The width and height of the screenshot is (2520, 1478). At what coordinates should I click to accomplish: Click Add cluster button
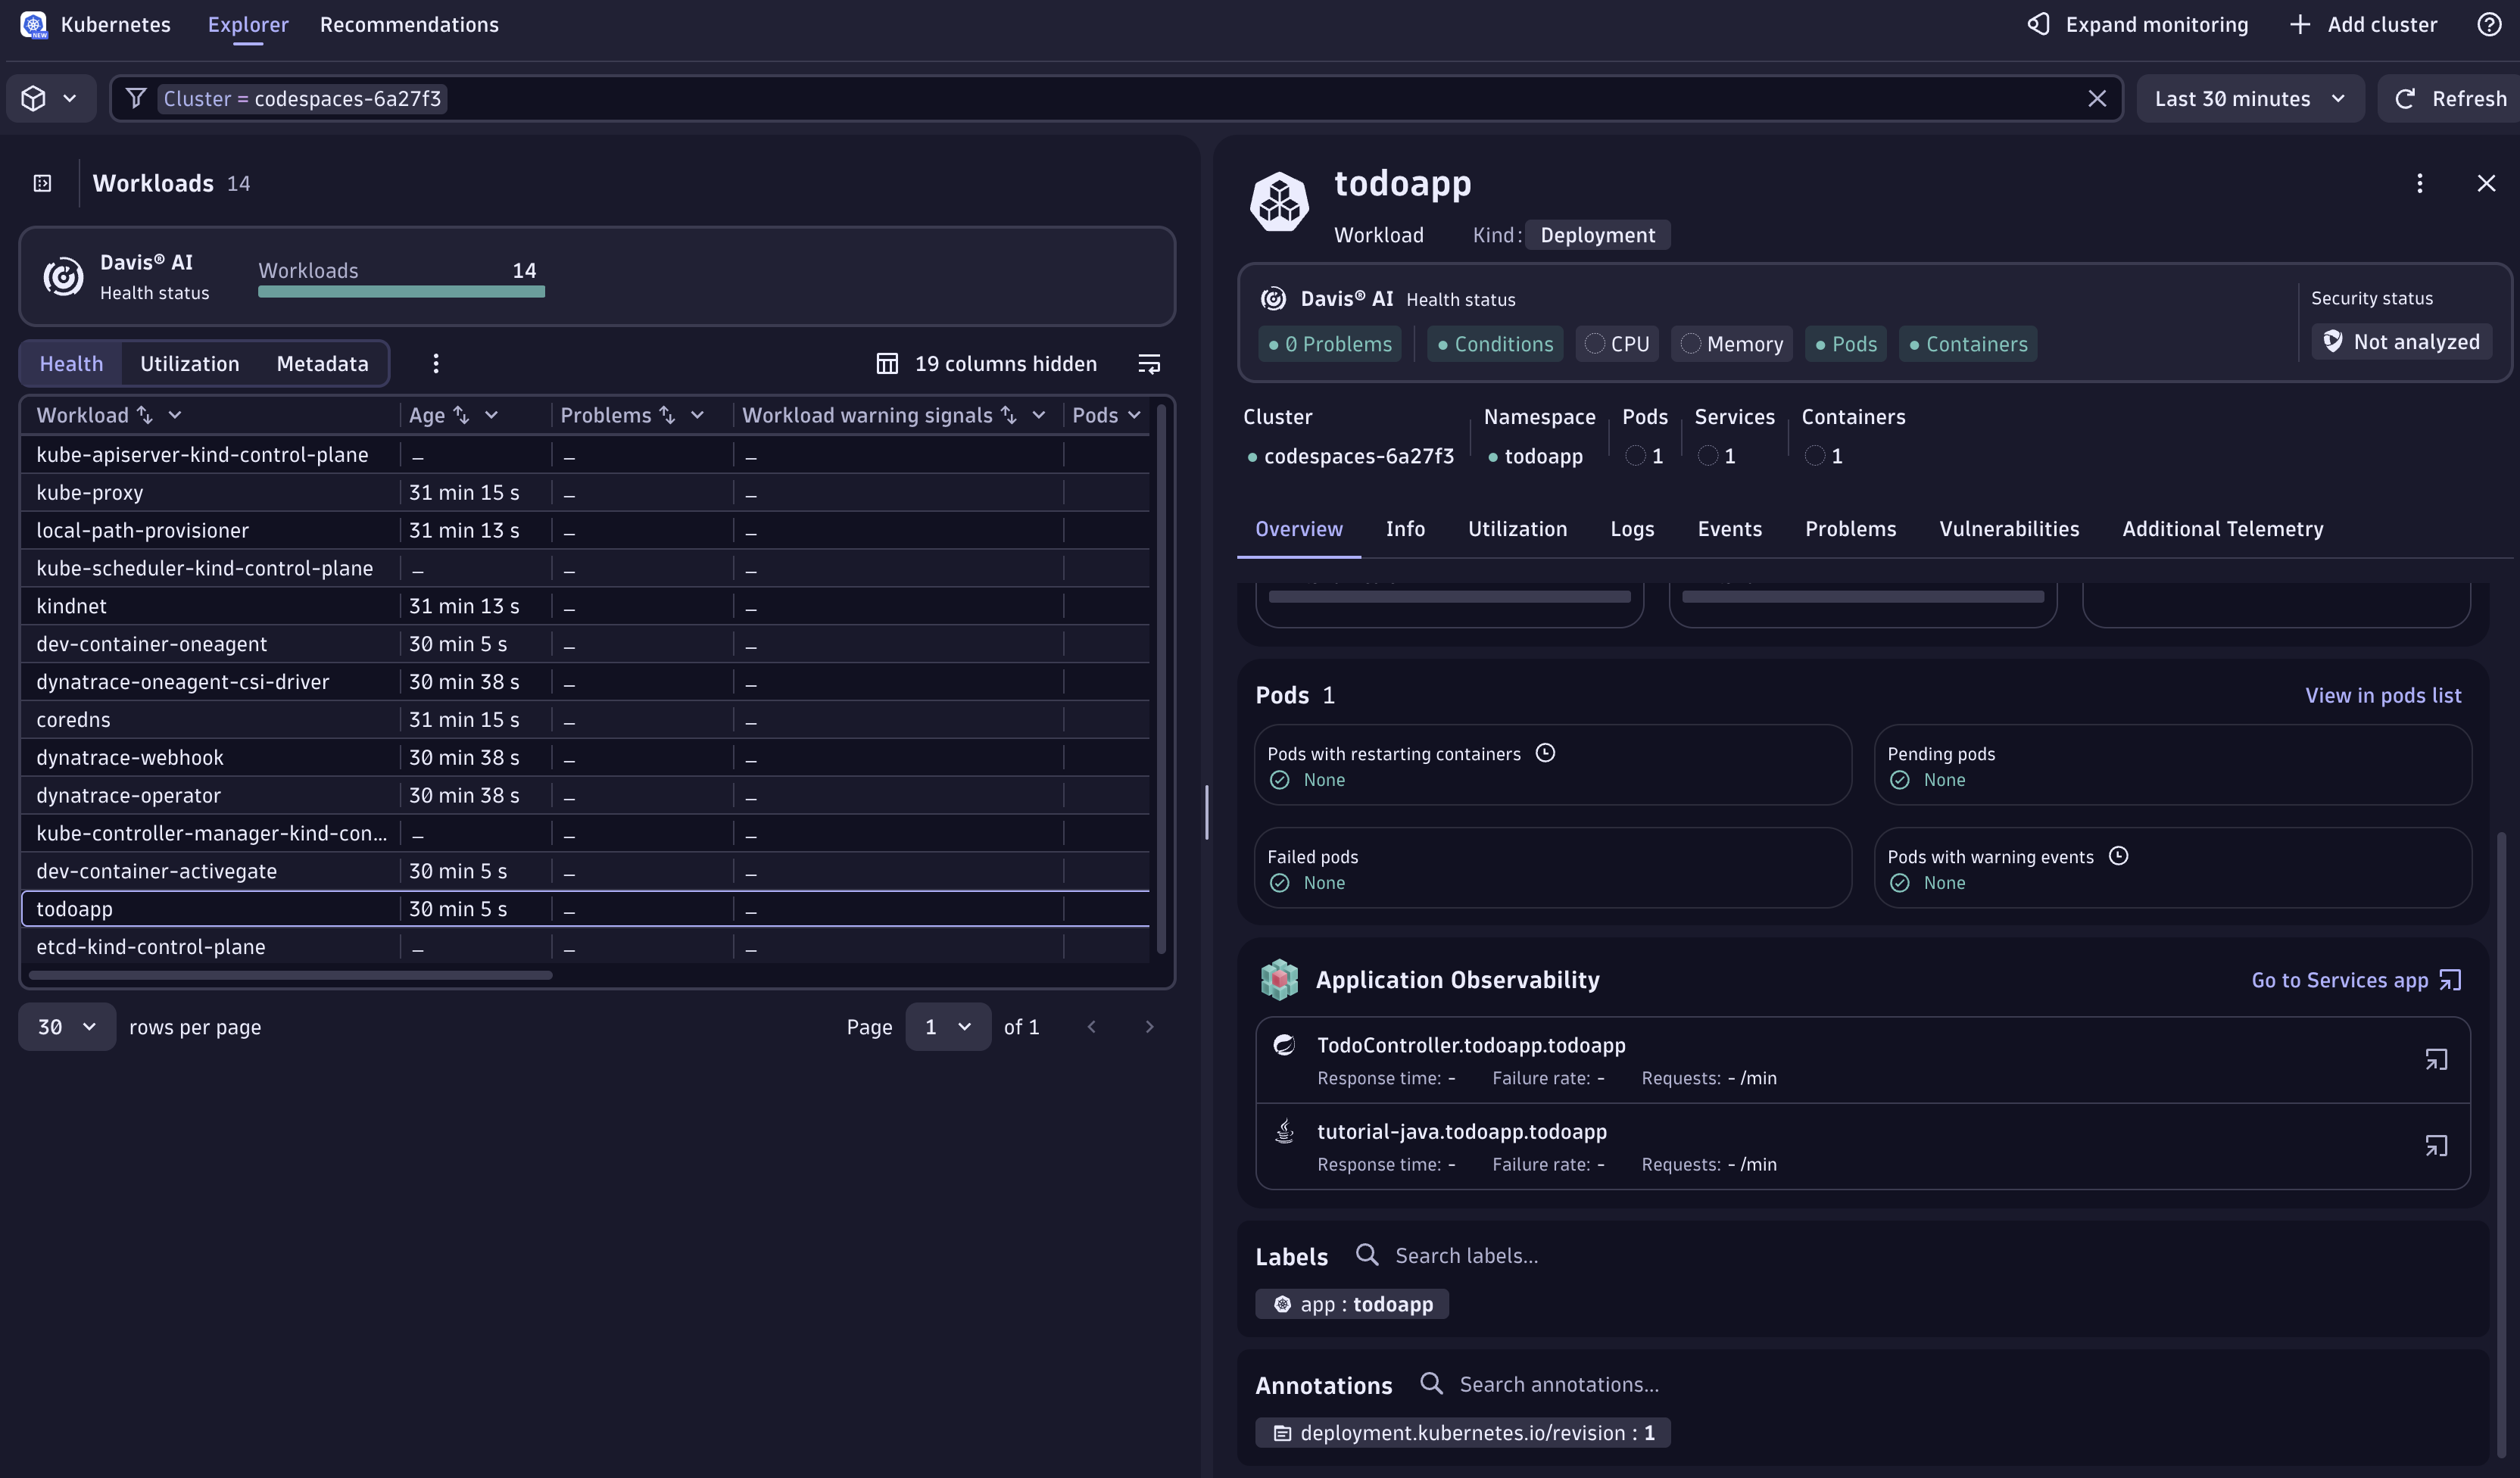pos(2363,24)
